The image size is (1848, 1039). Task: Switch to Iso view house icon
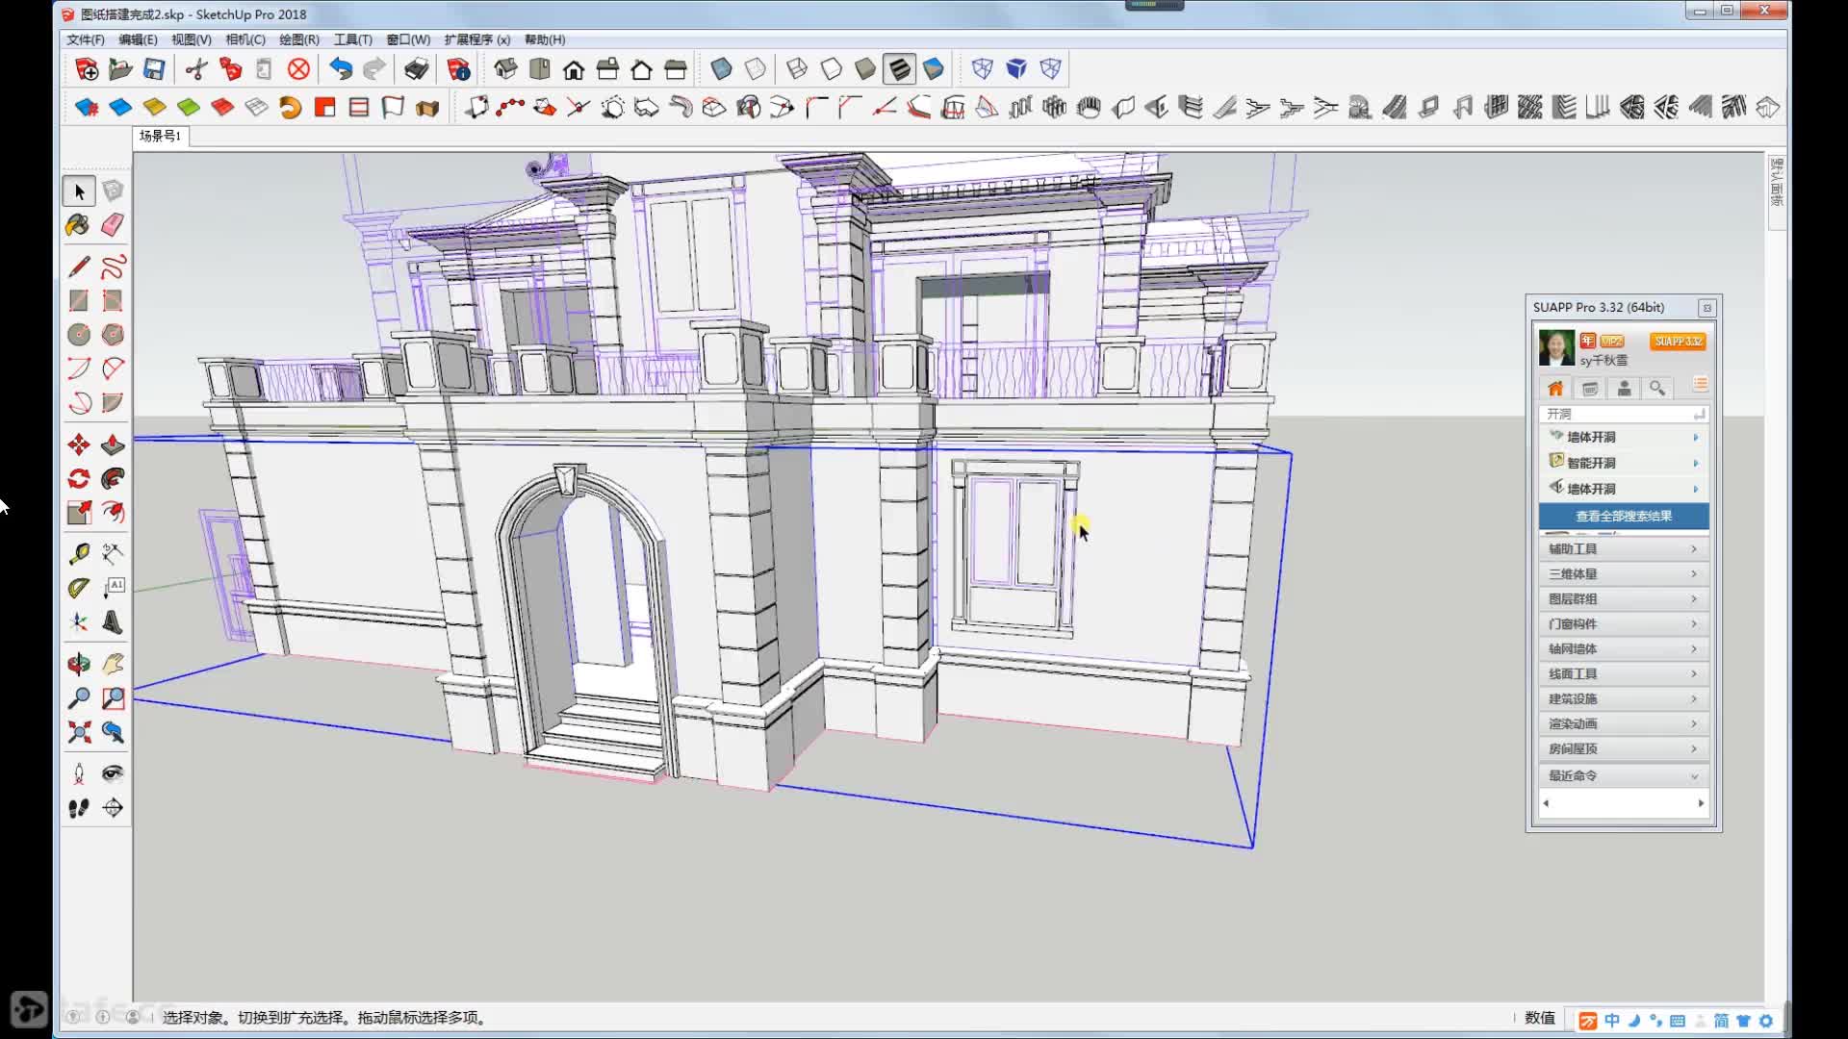(505, 69)
